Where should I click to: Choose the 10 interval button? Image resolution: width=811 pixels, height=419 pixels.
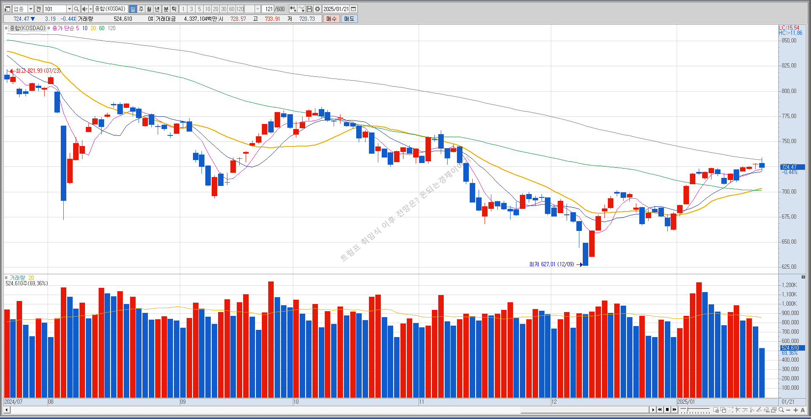coord(207,9)
